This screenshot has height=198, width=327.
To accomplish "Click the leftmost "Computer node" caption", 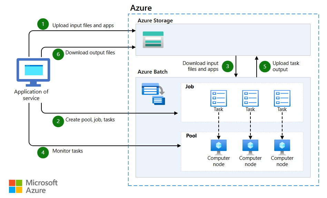I will (x=219, y=161).
